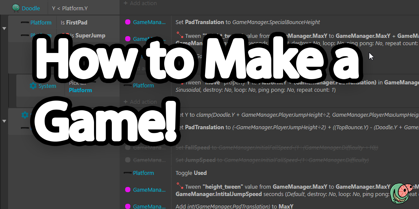Click GameManager icon next to Add int to MaxY
This screenshot has height=209, width=419.
[x=128, y=206]
